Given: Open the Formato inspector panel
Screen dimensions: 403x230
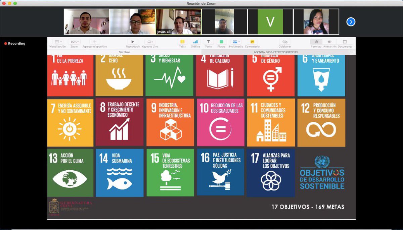Looking at the screenshot, I should [316, 42].
